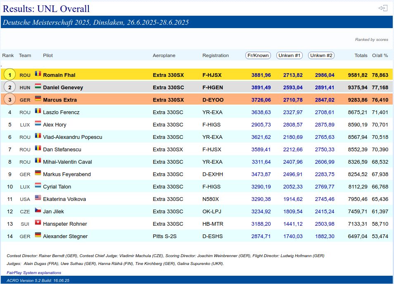Open FairPlay System explanations link
This screenshot has height=284, width=394.
click(34, 273)
